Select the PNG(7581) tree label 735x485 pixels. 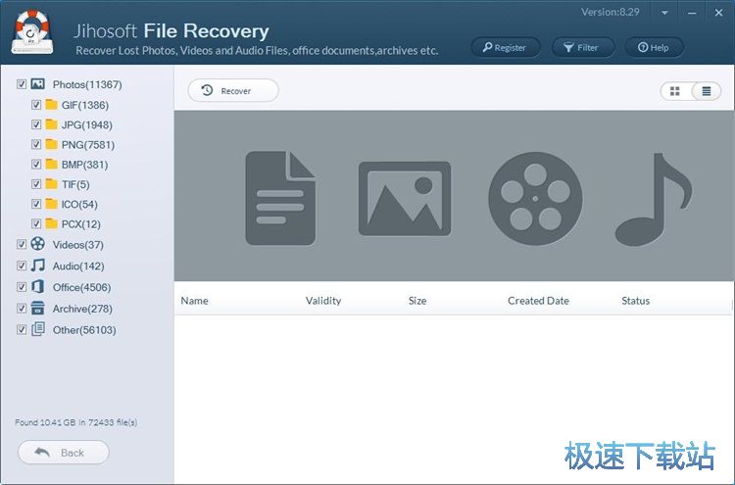[88, 145]
